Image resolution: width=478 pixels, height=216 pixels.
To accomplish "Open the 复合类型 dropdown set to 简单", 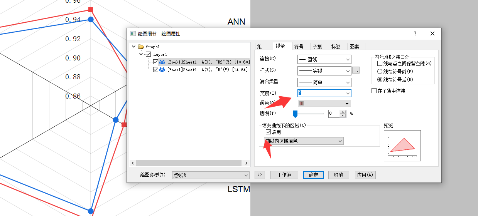I will [324, 82].
